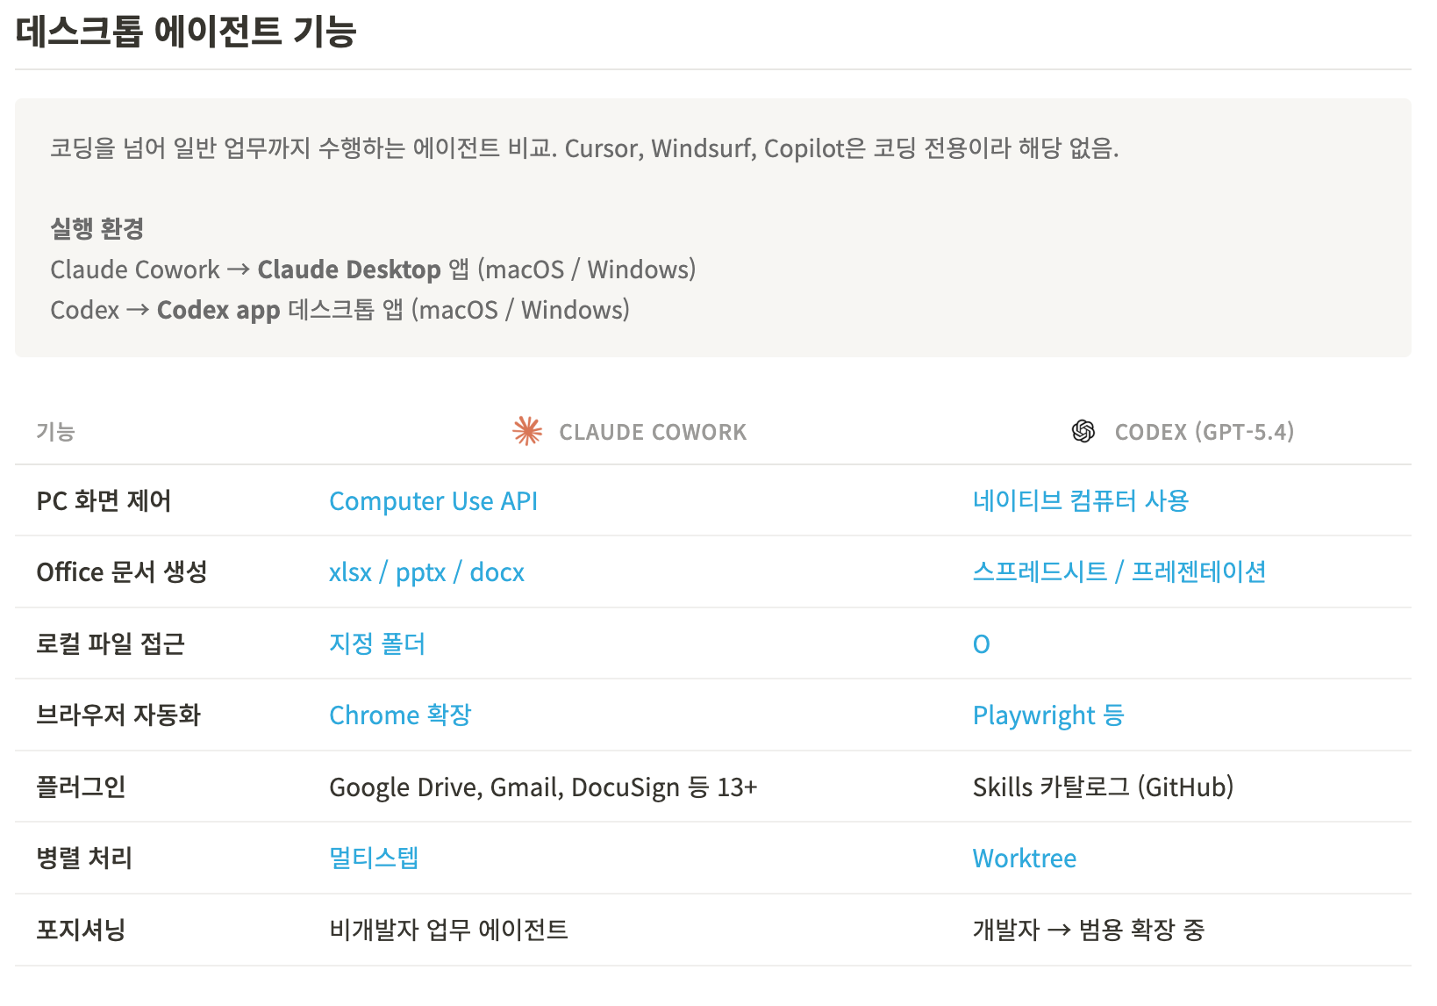
Task: Open the 네이티브 컴퓨터 사용 link
Action: click(1080, 501)
